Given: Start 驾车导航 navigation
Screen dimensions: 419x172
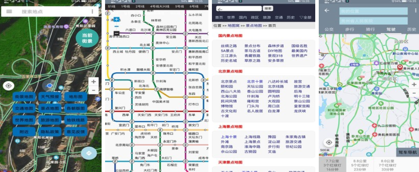Looking at the screenshot, I should (408, 152).
